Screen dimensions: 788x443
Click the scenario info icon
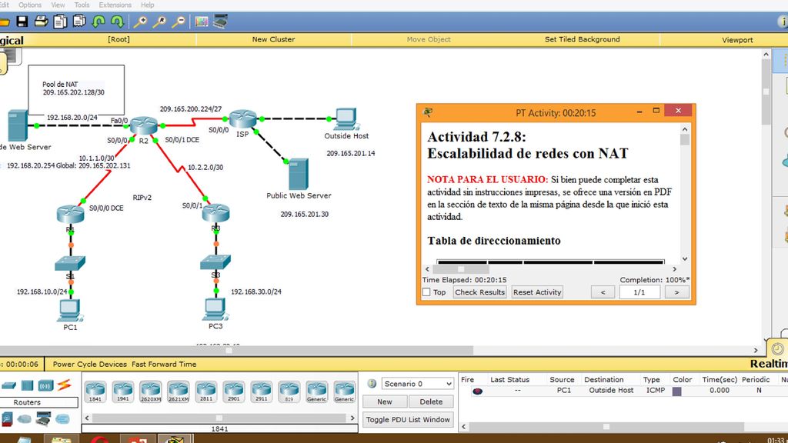(x=372, y=384)
